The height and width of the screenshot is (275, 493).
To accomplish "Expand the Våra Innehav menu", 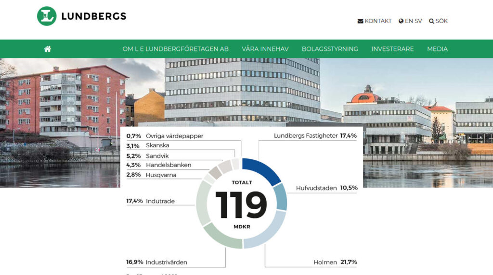I will [265, 49].
